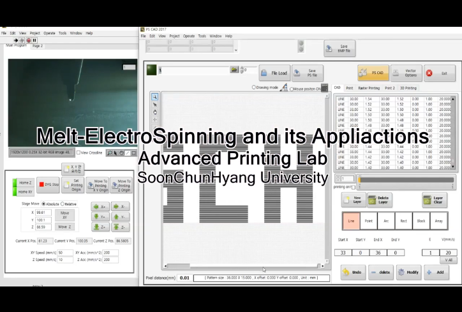Click the layer number stepper arrows

338,179
